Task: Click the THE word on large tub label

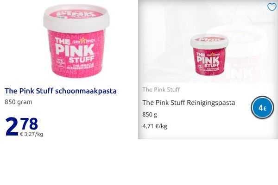Action: tap(63, 41)
